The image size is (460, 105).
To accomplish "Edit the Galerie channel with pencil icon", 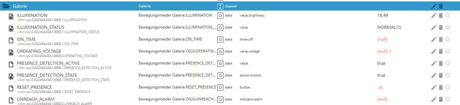I will tap(434, 6).
